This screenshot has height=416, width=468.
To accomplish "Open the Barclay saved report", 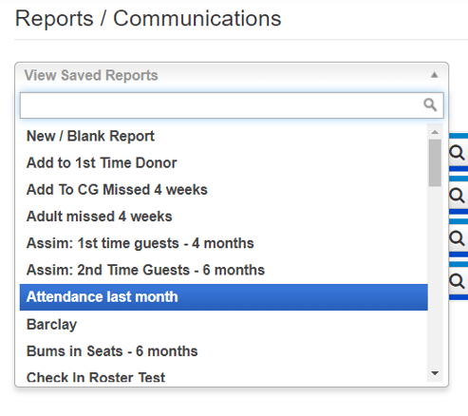I will pos(224,324).
